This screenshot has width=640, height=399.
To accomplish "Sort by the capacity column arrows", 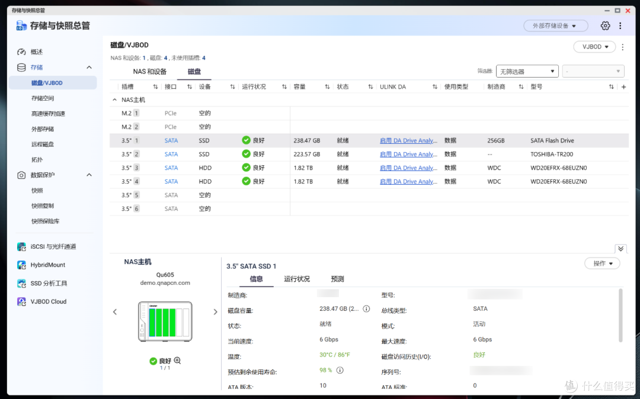I will point(327,87).
